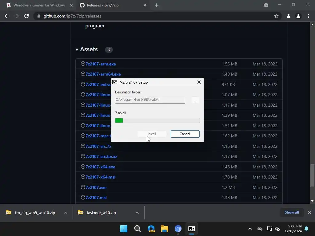Click package icon beside 7z2107-x64.msi
This screenshot has height=236, width=315.
[x=83, y=177]
